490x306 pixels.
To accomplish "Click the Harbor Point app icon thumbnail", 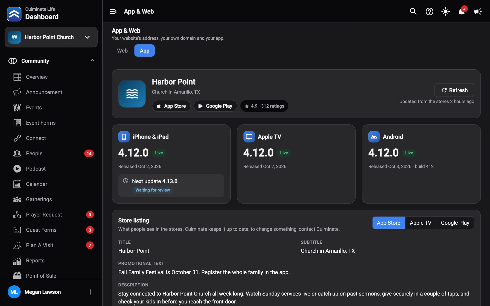I will click(x=132, y=94).
